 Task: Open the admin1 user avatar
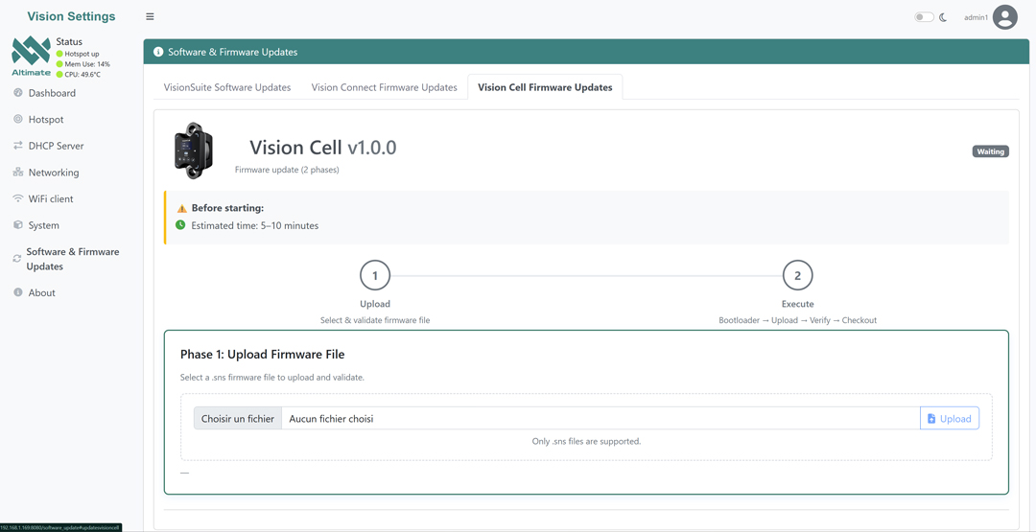(x=1004, y=17)
